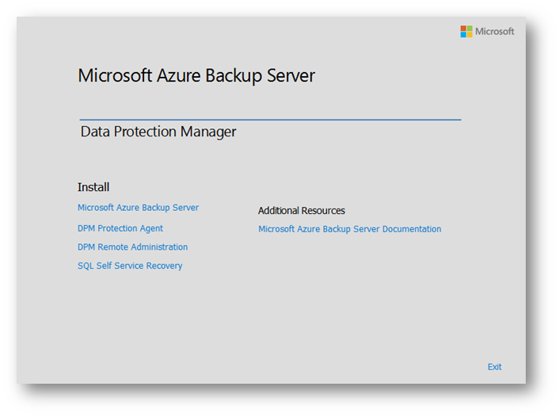
Task: Click the four-color Microsoft logo icon
Action: pyautogui.click(x=466, y=32)
